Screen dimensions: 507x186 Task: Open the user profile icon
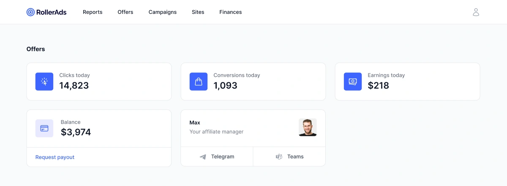click(476, 12)
